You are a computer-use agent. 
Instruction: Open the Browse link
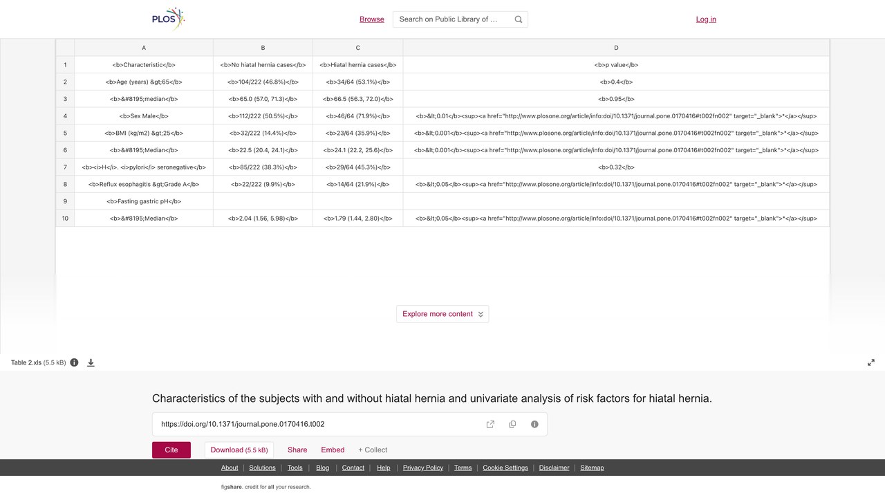372,19
